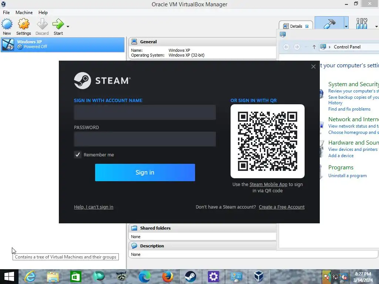Focus the Steam account name field
Image resolution: width=379 pixels, height=284 pixels.
click(145, 112)
